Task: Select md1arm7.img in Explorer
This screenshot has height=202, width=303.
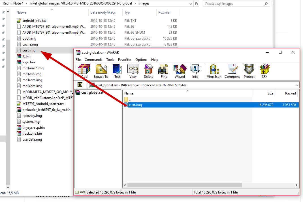Action: coord(33,68)
